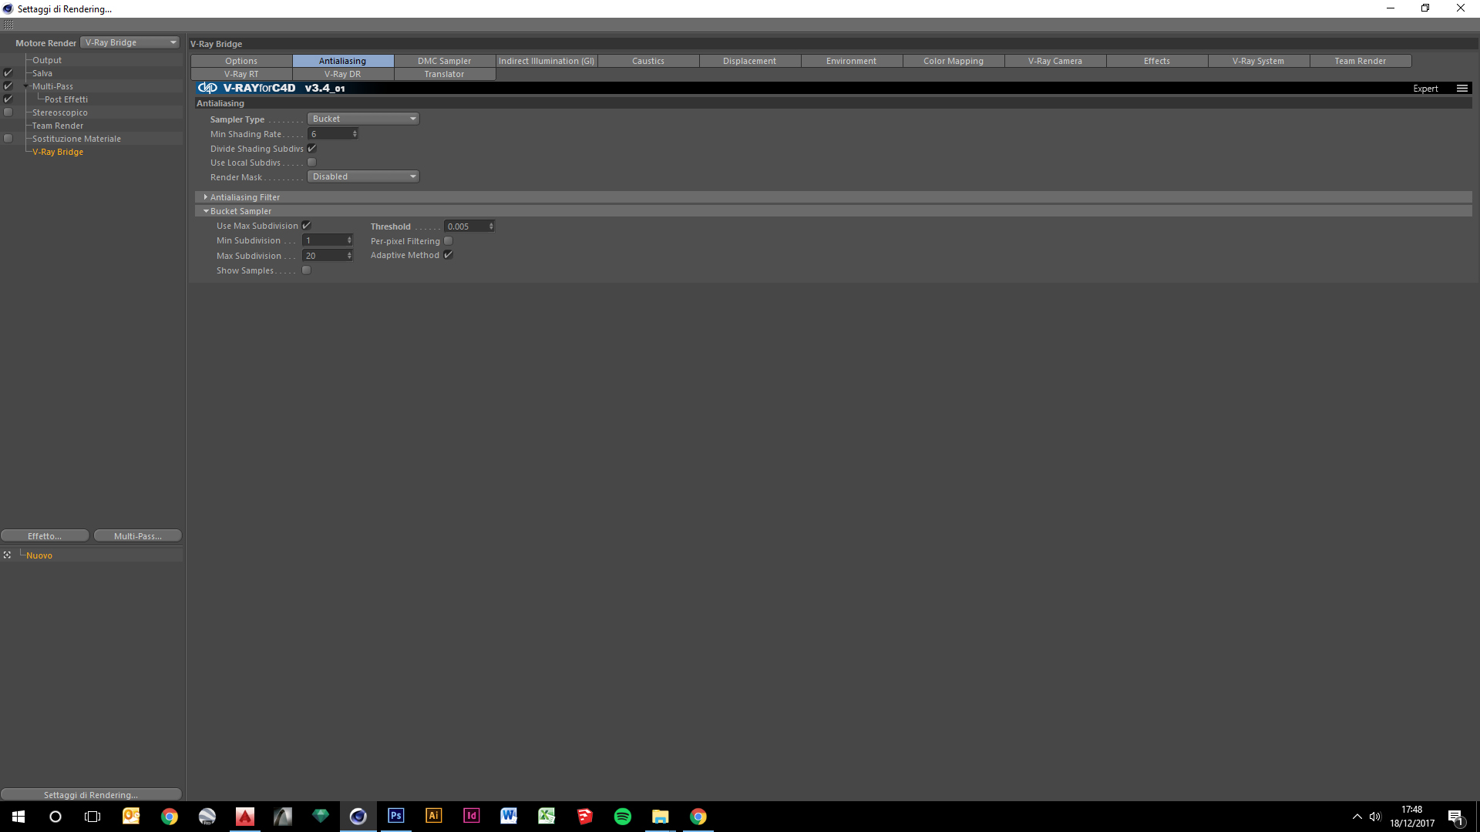Launch Illustrator from the taskbar
1480x832 pixels.
tap(433, 817)
